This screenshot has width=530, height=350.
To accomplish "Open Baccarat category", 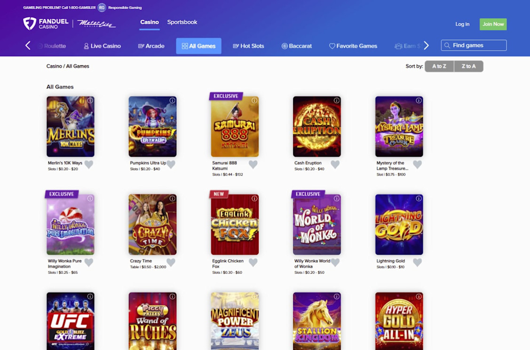I will [x=297, y=46].
